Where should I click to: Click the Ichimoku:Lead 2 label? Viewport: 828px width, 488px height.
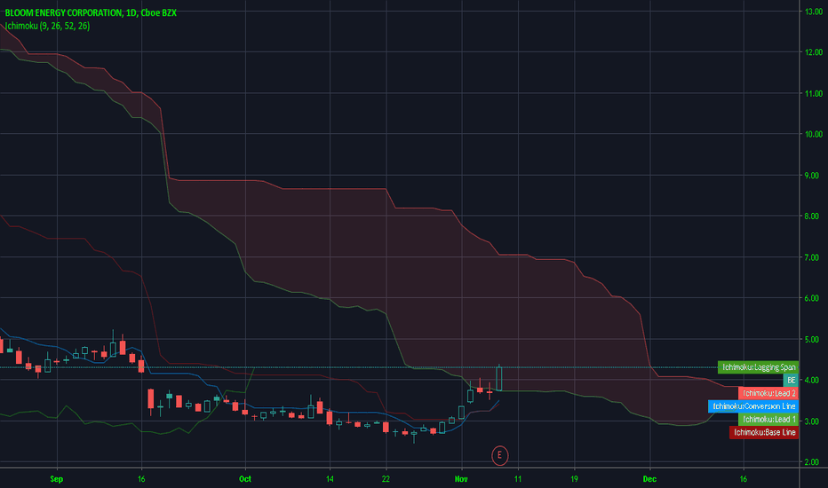(x=768, y=393)
